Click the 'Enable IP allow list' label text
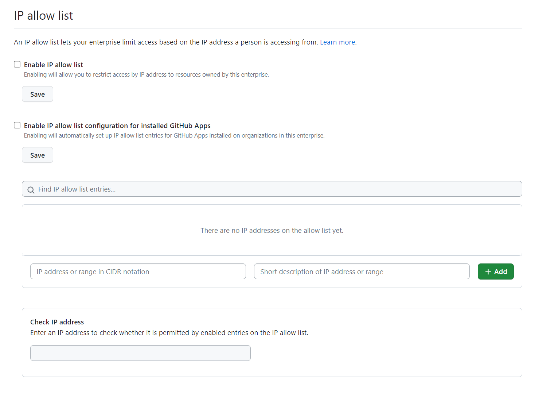Screen dimensions: 535x393 coord(54,65)
